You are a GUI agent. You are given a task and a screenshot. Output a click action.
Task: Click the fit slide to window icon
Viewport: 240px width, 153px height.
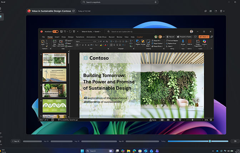coord(211,120)
